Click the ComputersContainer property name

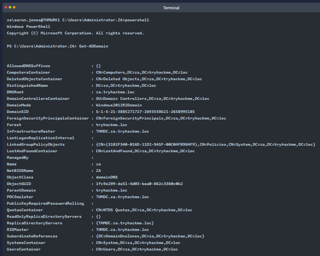(28, 72)
